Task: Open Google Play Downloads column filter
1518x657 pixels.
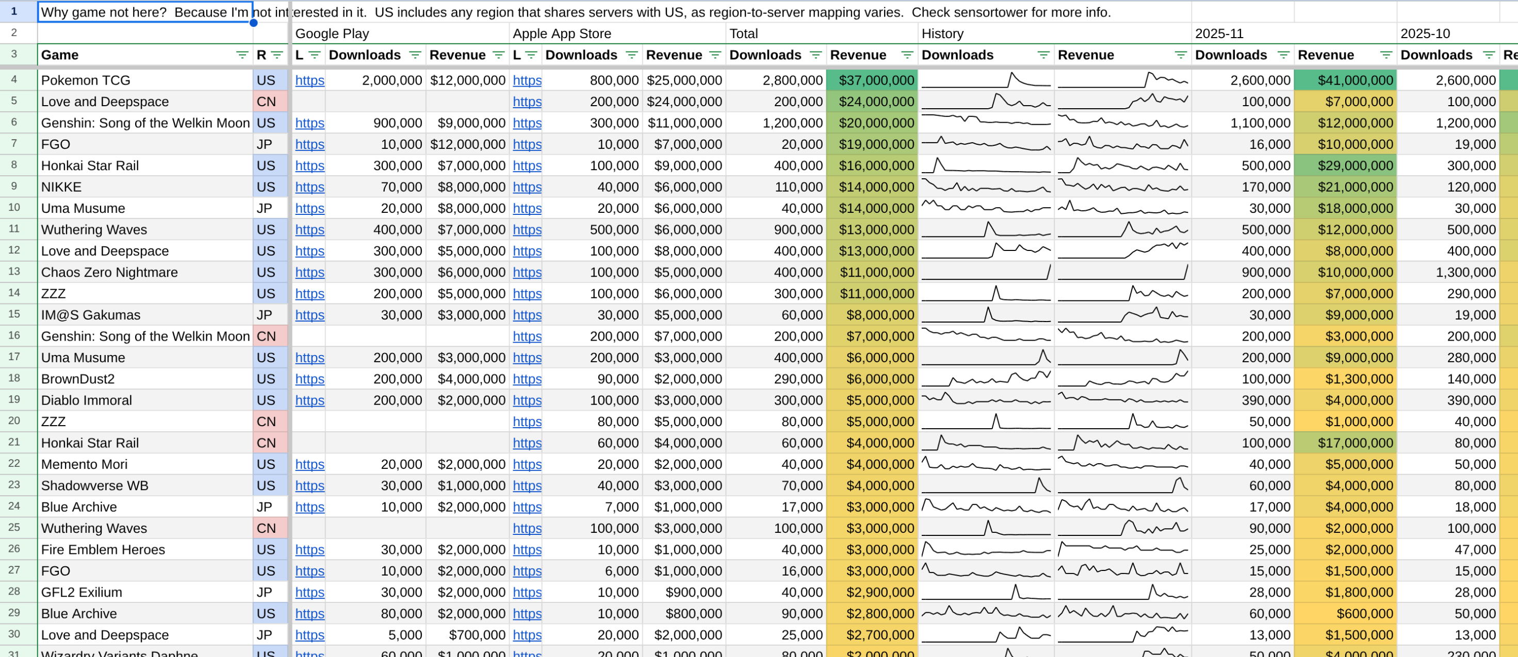Action: (x=415, y=55)
